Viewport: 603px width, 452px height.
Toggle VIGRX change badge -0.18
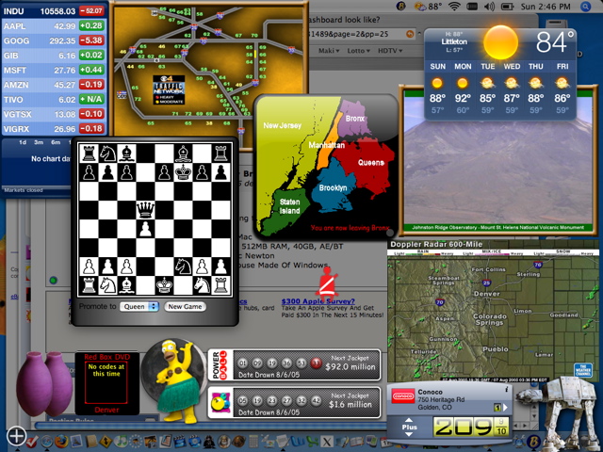click(91, 129)
